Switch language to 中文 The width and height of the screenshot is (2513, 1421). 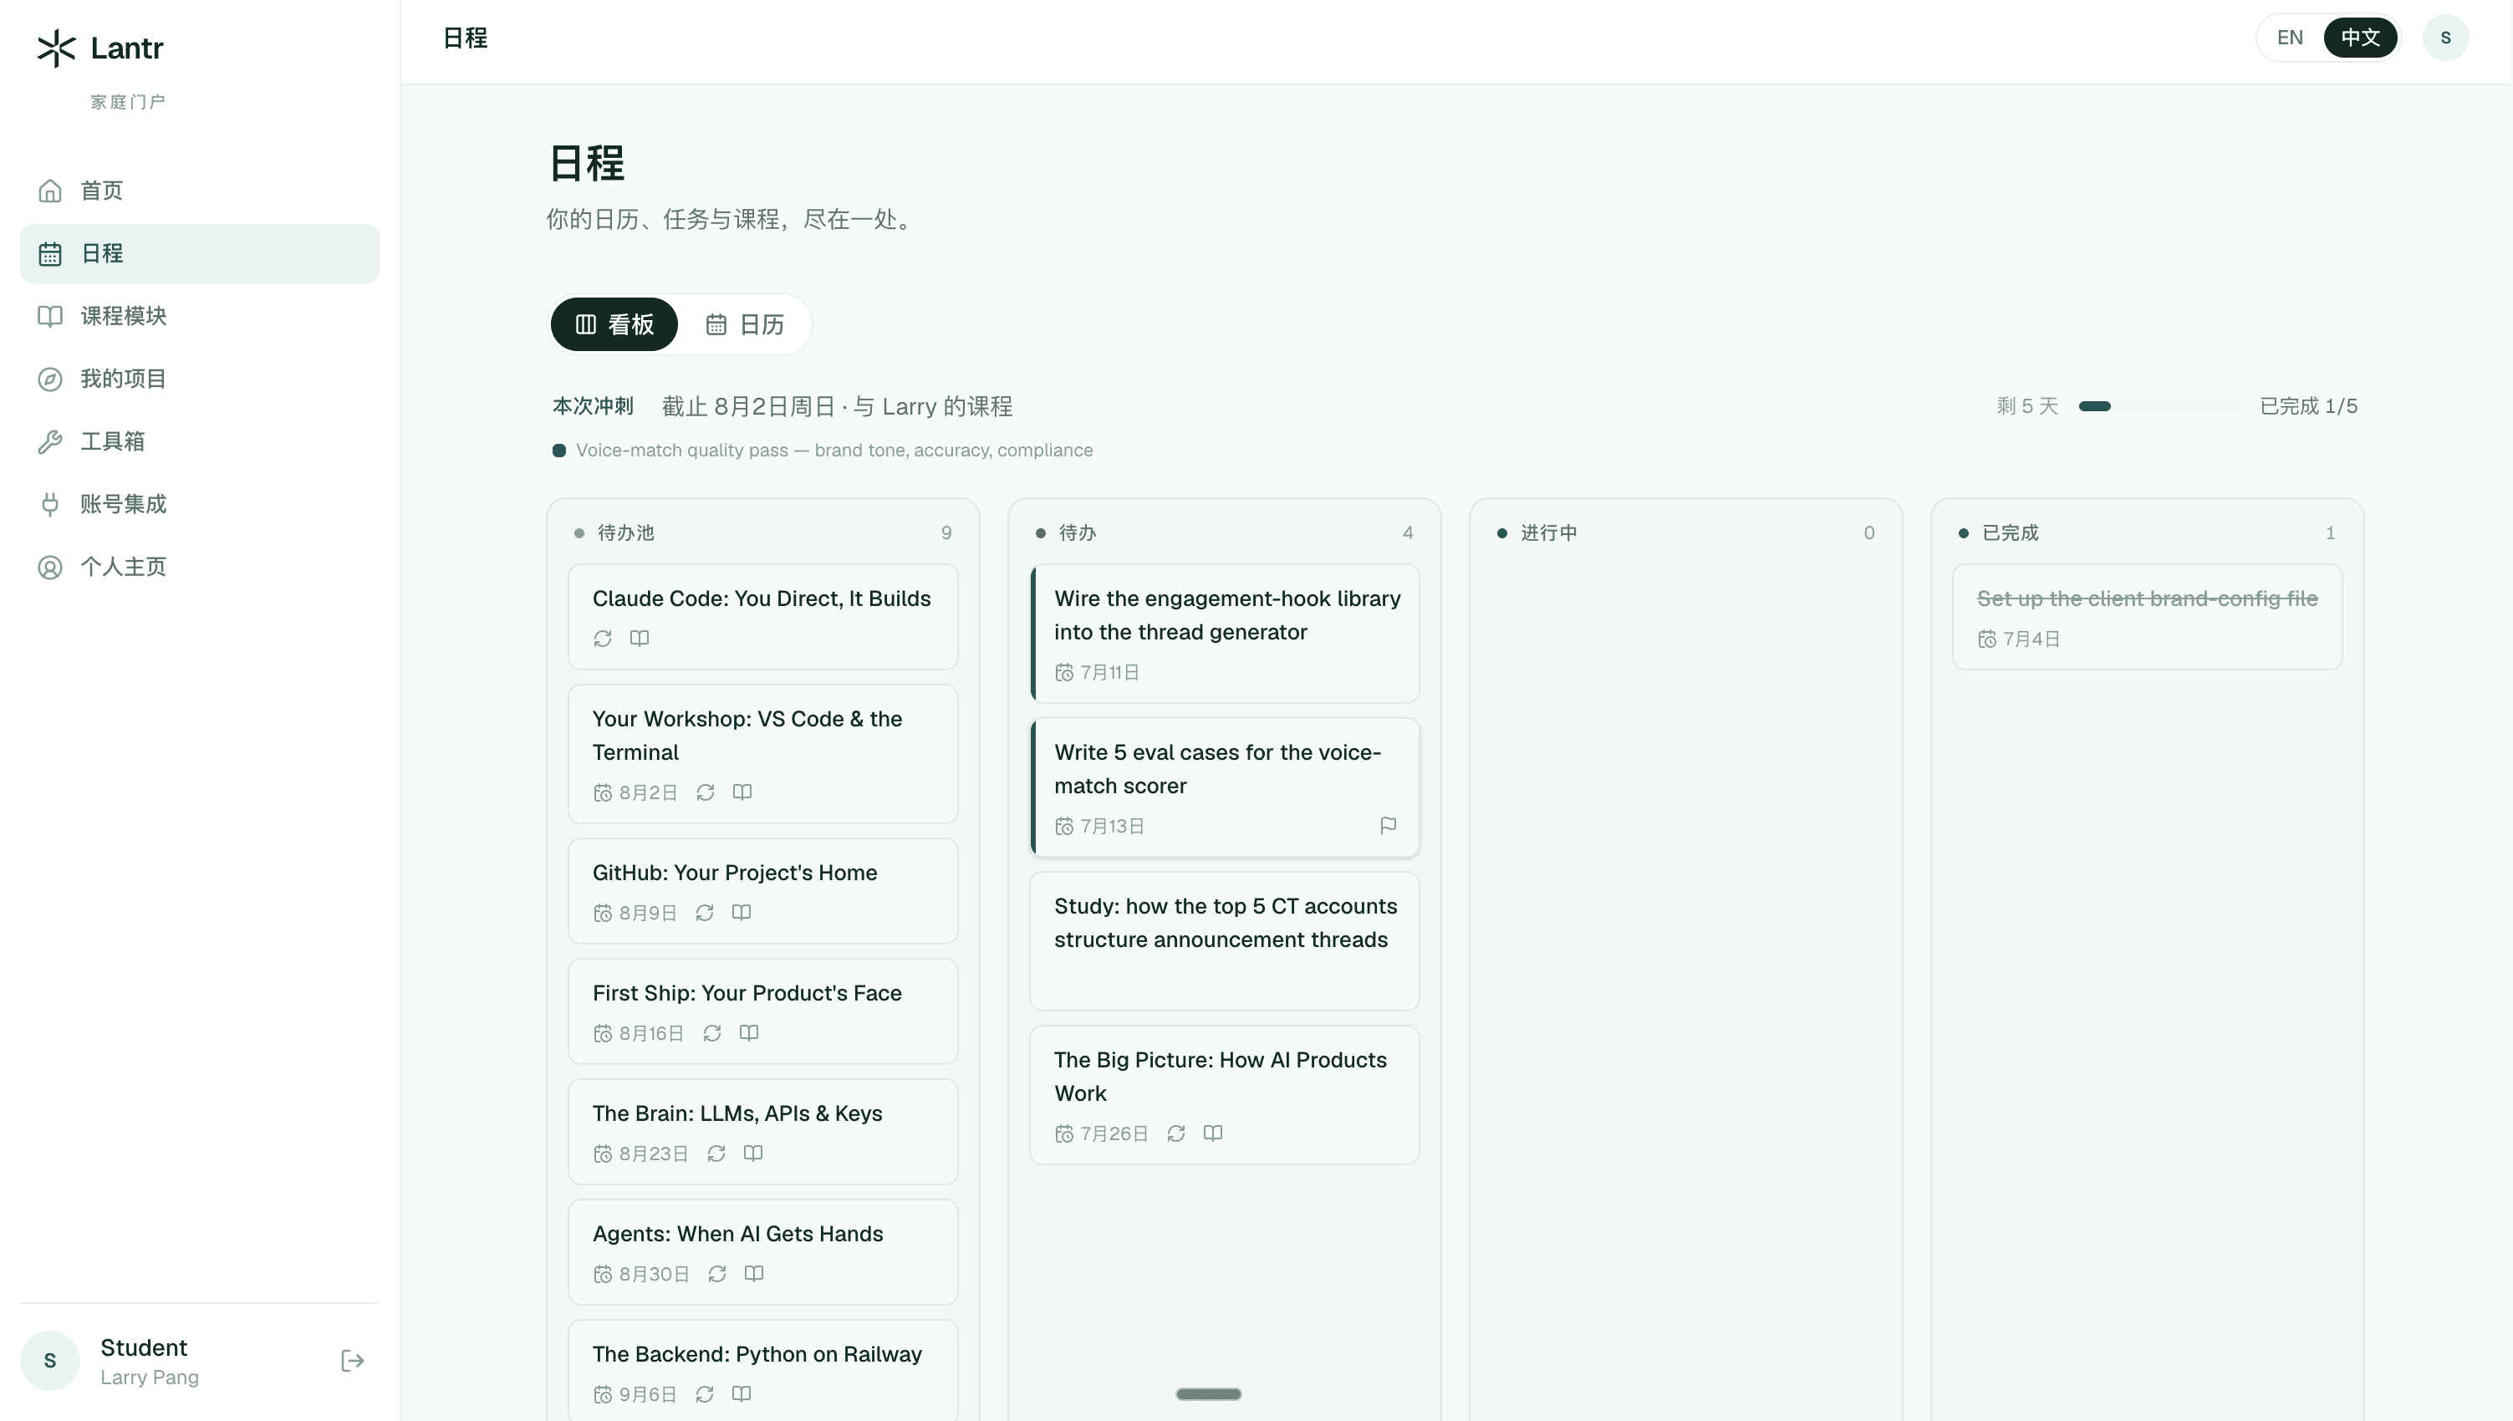pyautogui.click(x=2360, y=37)
